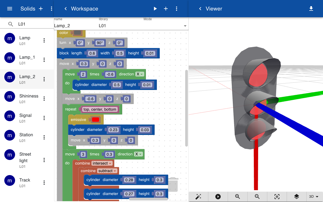
Task: Download the model from Viewer header
Action: pos(311,9)
